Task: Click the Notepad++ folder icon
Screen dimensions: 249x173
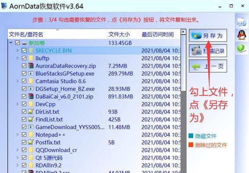Action: [31, 135]
